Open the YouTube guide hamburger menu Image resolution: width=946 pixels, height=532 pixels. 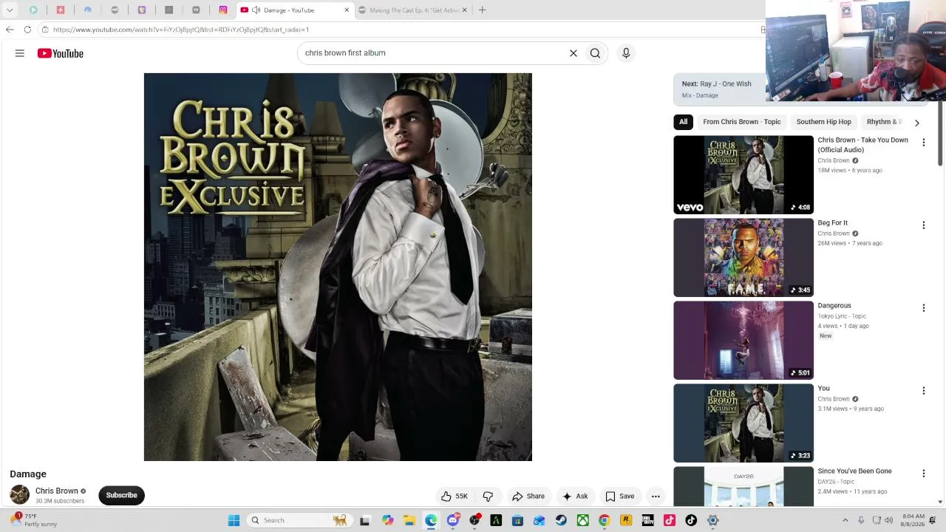click(20, 53)
